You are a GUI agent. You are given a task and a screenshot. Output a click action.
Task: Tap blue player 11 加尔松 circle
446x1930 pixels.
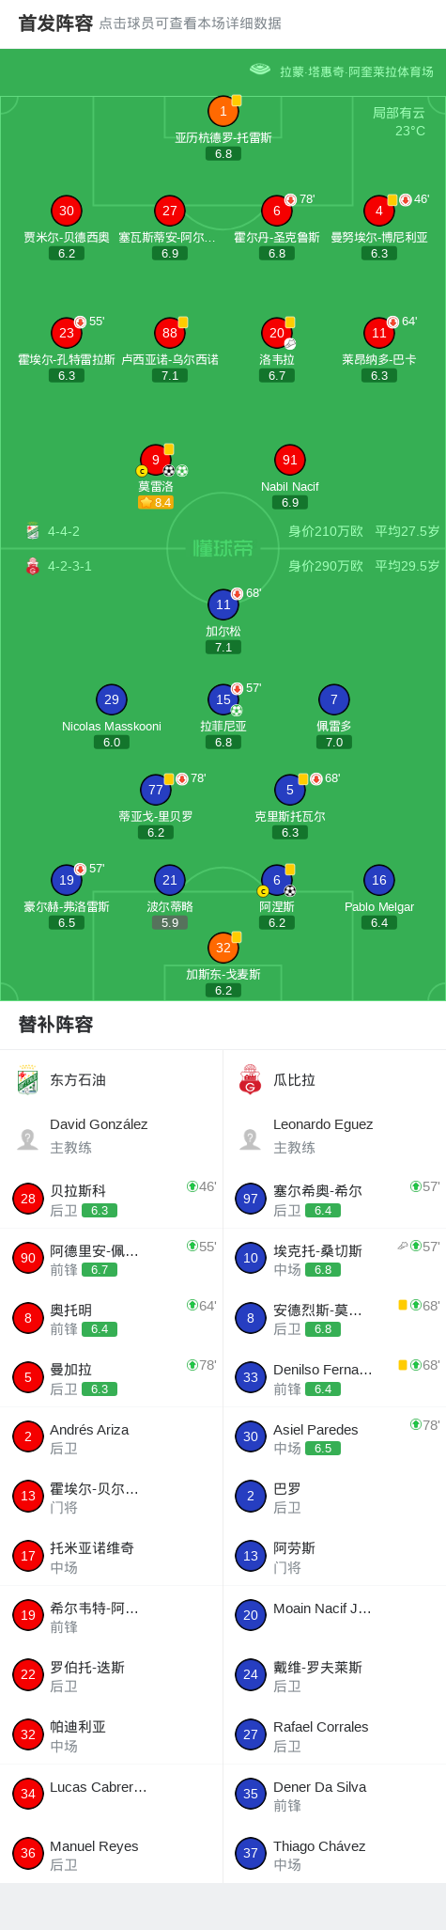(x=223, y=604)
